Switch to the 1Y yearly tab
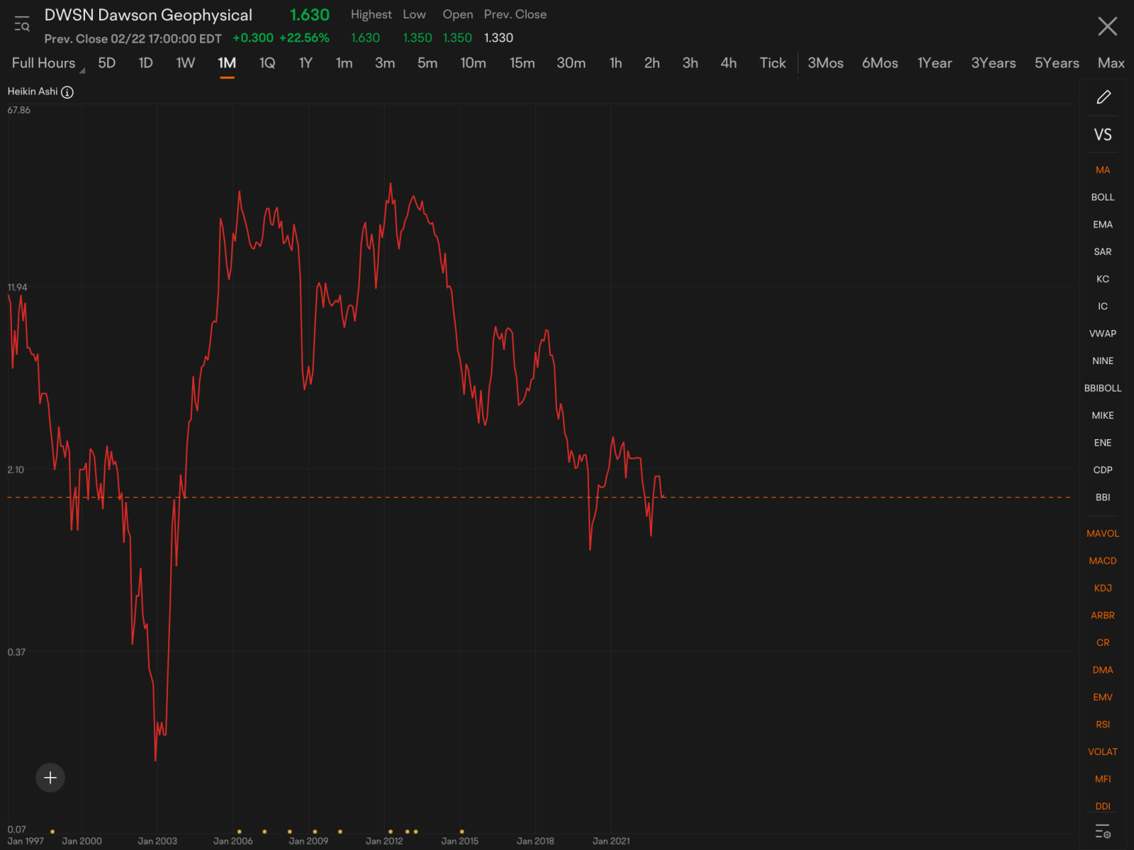1134x850 pixels. (x=305, y=63)
